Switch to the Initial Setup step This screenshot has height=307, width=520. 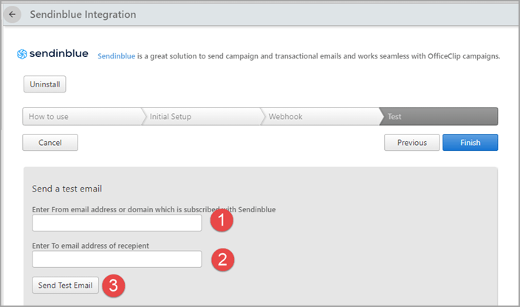coord(202,117)
